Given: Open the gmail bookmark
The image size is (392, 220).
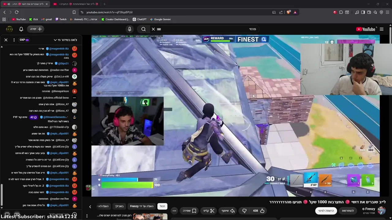Looking at the screenshot, I should click(47, 19).
